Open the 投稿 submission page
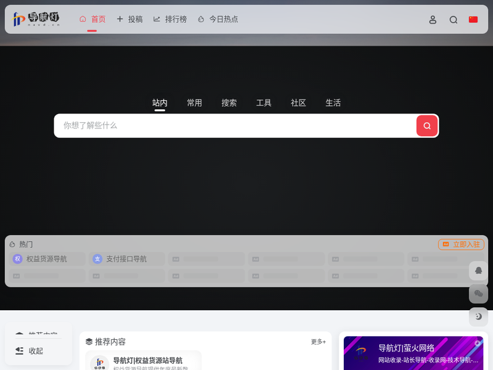 pyautogui.click(x=129, y=19)
